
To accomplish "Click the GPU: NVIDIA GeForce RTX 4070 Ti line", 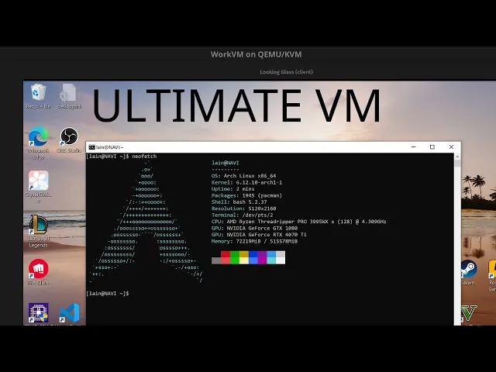I will (259, 235).
